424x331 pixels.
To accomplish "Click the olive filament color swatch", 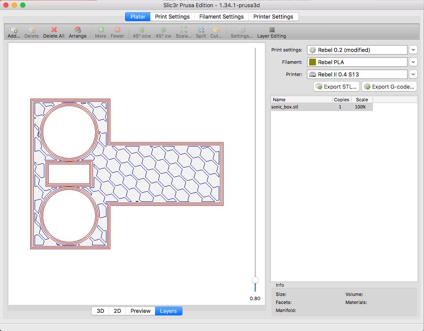I will [x=313, y=62].
